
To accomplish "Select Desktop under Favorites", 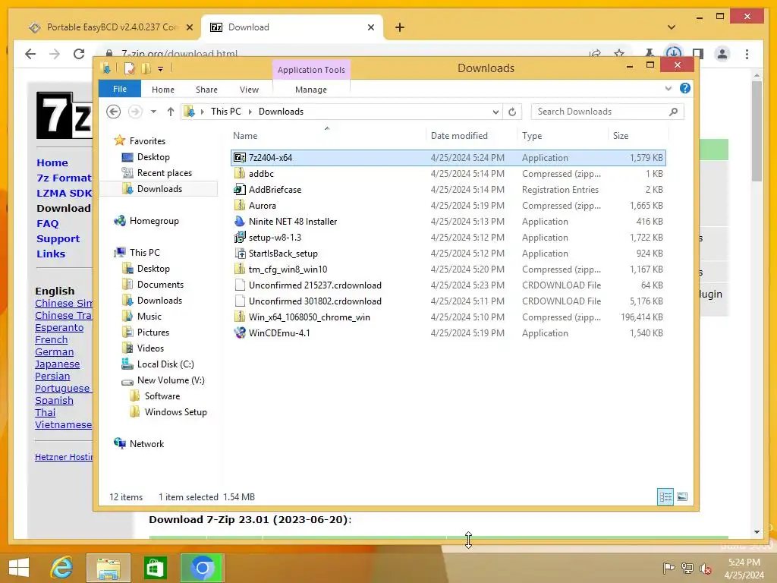I will coord(153,157).
